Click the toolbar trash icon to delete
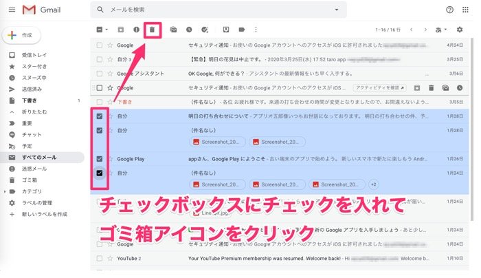This screenshot has width=481, height=278. point(152,30)
